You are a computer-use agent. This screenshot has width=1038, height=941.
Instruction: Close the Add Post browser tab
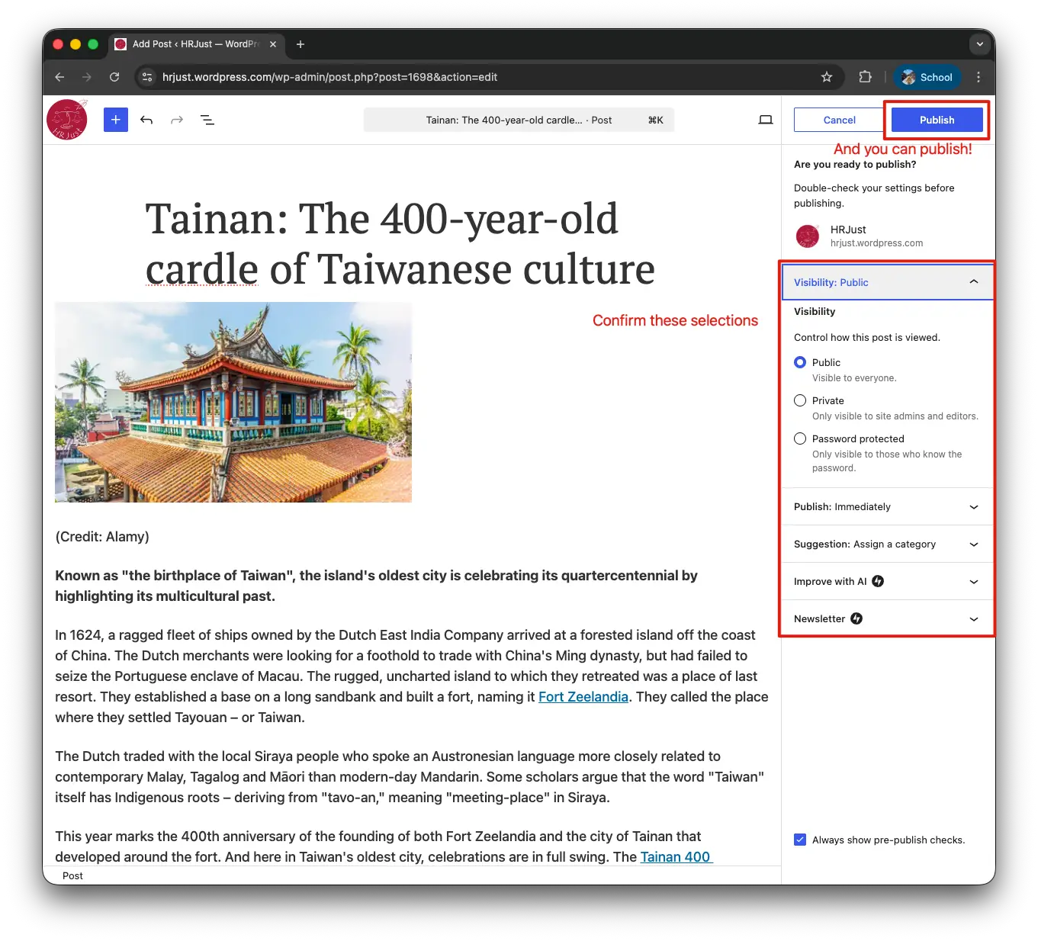click(273, 44)
